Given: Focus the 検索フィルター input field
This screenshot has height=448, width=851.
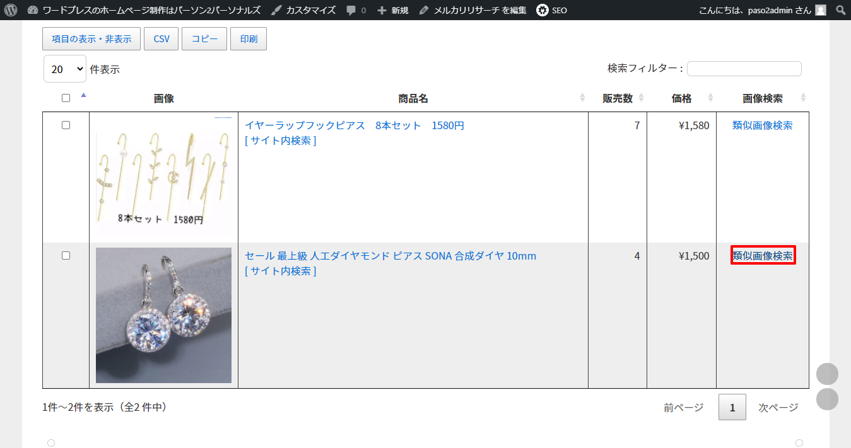Looking at the screenshot, I should click(x=744, y=68).
